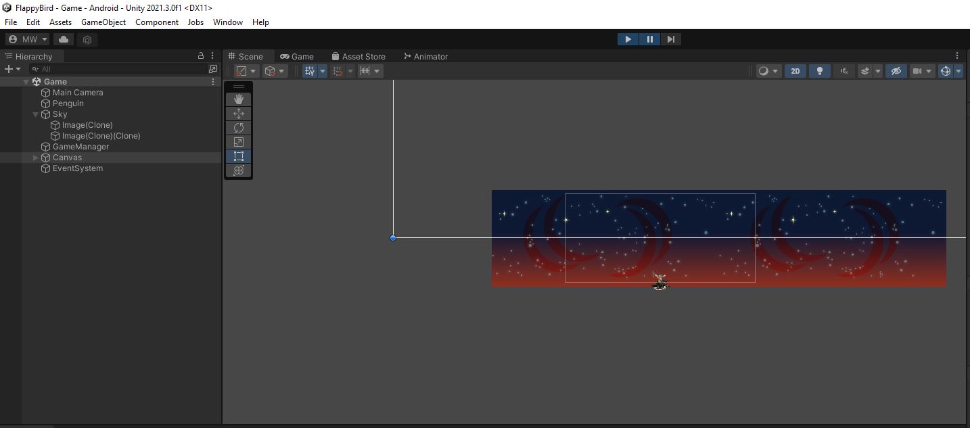Open the GameObject menu
970x428 pixels.
[x=103, y=22]
